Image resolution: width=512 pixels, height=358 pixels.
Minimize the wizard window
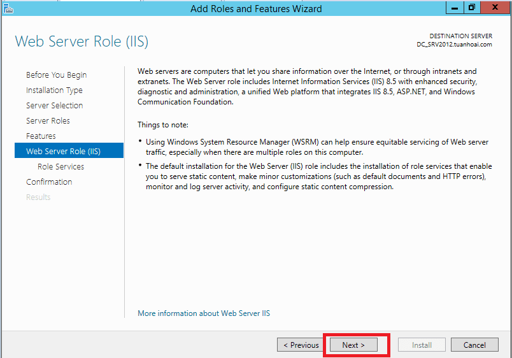point(455,8)
